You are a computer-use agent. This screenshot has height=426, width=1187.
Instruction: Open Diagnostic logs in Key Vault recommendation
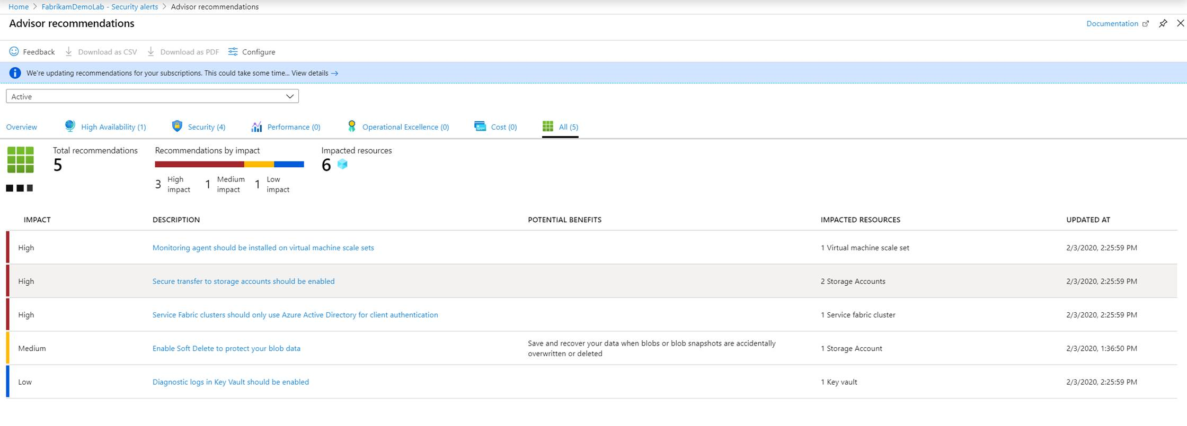[231, 382]
